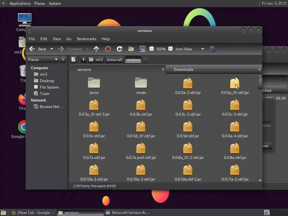
Task: Click the zoom in plus icon
Action: pyautogui.click(x=170, y=49)
